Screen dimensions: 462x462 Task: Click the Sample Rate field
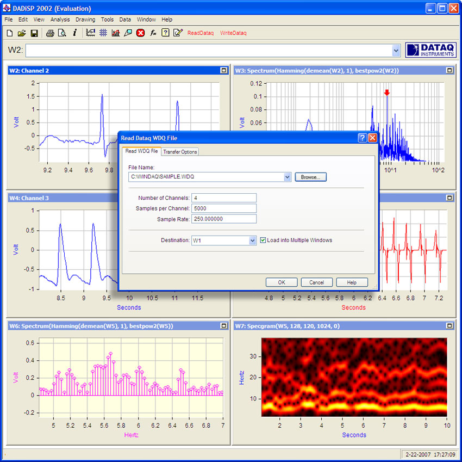coord(224,219)
